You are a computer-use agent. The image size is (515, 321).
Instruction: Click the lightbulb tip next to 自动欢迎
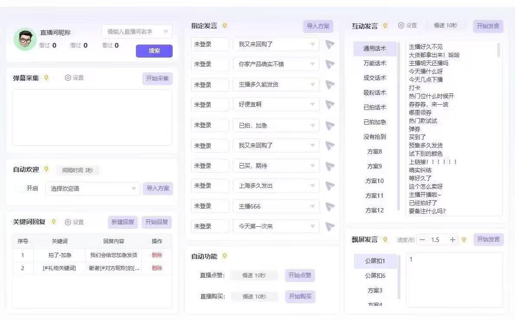(46, 170)
